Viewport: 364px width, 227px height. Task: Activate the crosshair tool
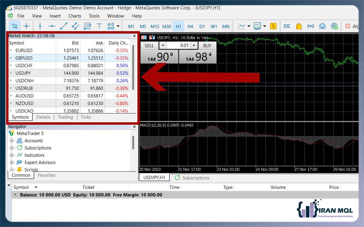click(27, 26)
